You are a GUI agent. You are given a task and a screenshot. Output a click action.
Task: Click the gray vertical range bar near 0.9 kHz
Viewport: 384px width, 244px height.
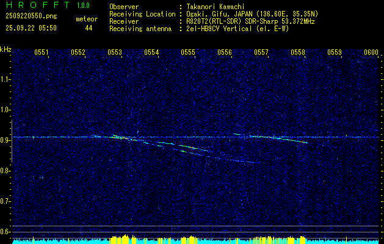(x=12, y=141)
